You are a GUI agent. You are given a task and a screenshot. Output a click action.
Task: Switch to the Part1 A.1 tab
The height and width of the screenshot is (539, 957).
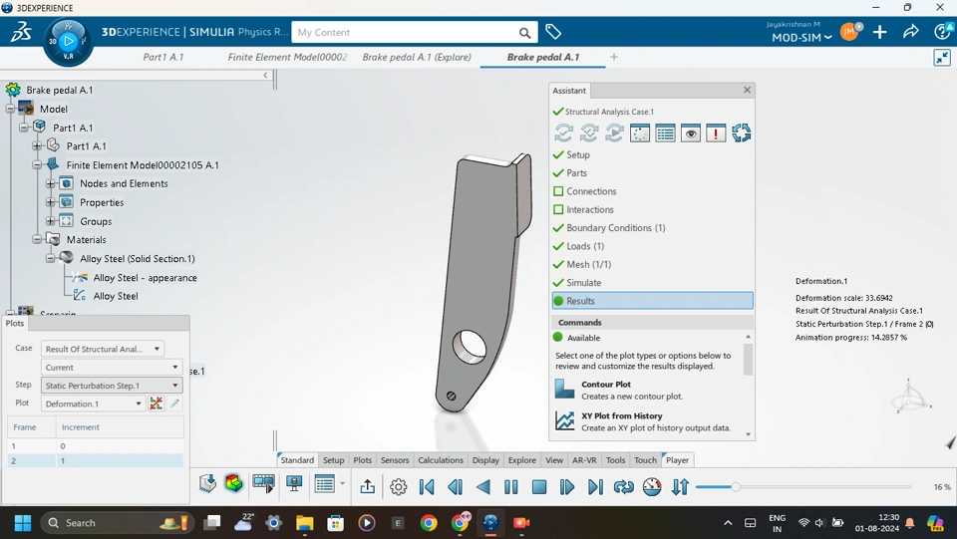point(162,57)
